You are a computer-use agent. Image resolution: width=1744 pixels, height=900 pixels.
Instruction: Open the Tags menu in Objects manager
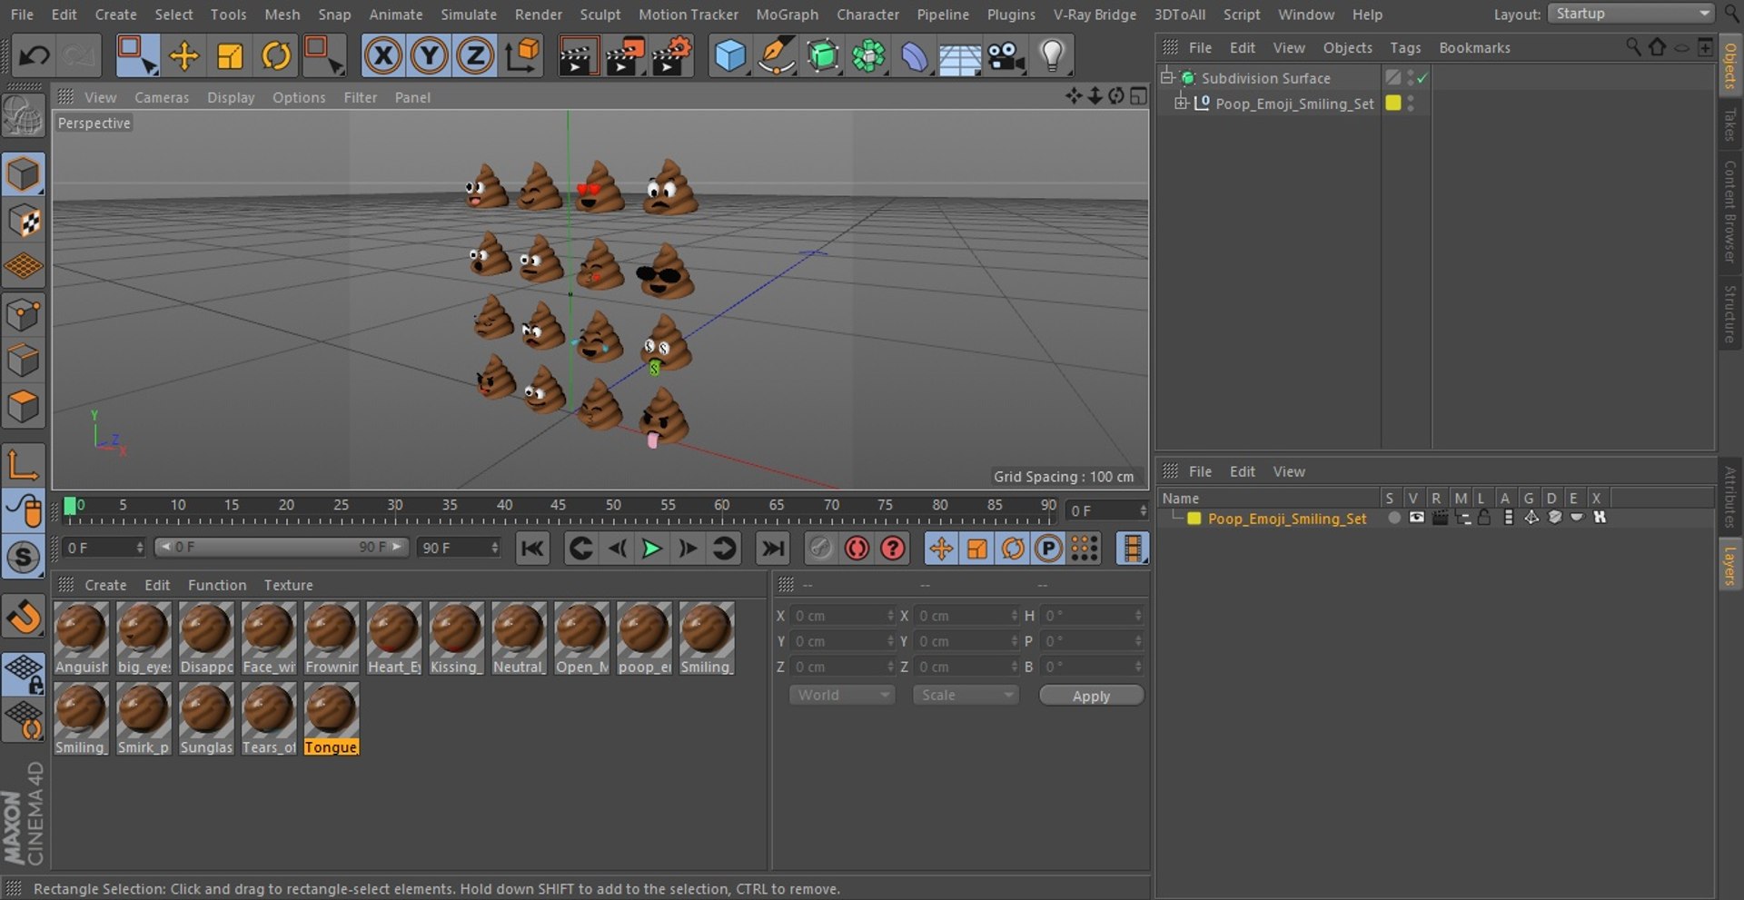1405,47
